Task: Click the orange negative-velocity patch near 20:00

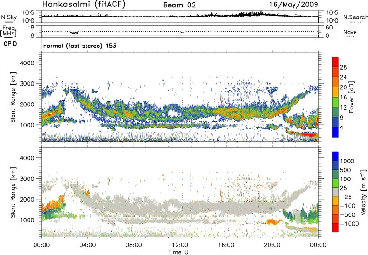Action: coord(273,221)
